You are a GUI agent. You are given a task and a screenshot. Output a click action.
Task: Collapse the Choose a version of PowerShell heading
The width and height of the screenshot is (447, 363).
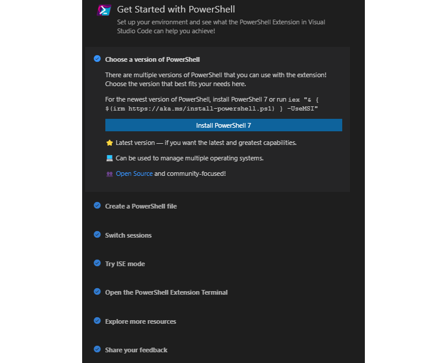152,59
